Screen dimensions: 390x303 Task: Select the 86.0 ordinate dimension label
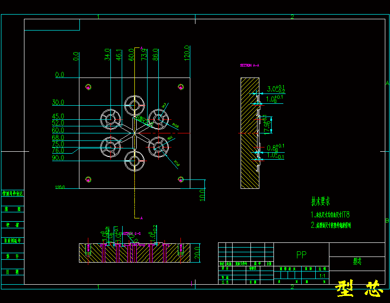(x=156, y=54)
